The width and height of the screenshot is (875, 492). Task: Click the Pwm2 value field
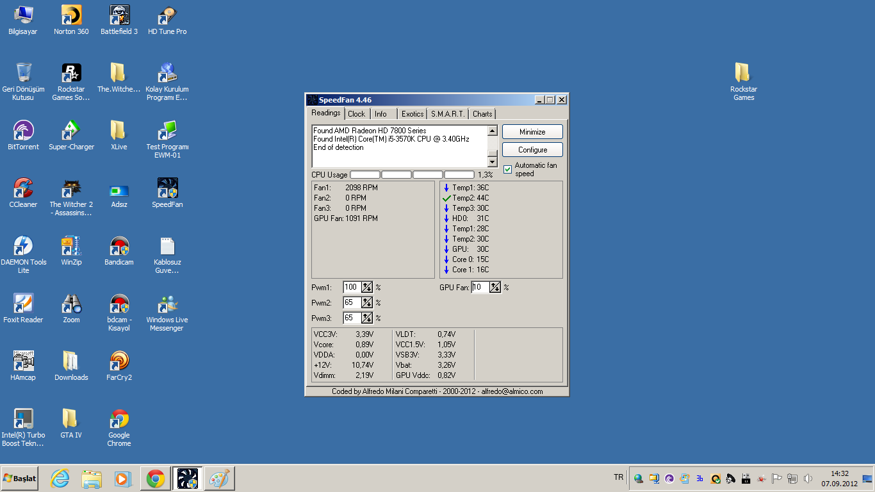352,303
